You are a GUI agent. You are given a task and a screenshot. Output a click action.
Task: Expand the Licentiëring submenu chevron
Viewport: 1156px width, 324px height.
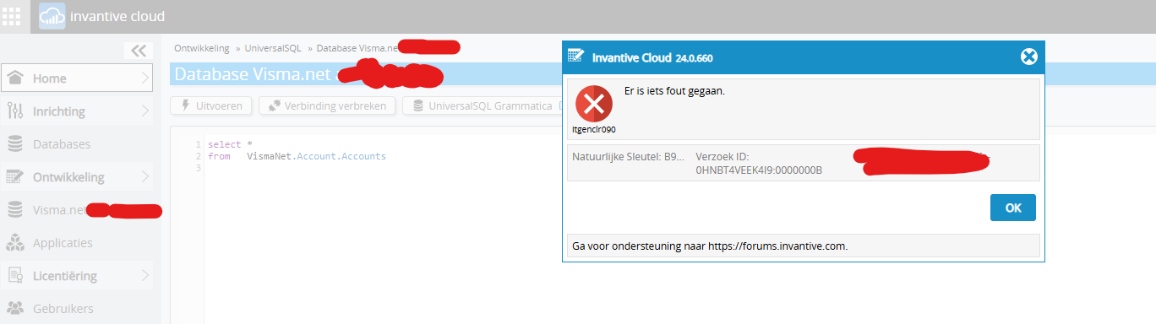[x=145, y=275]
